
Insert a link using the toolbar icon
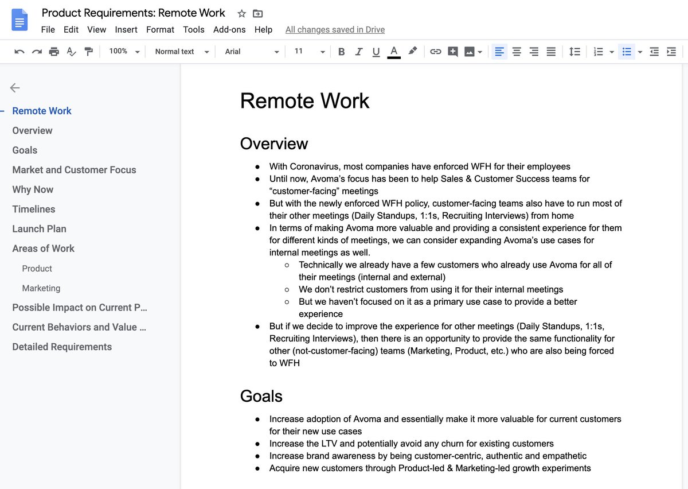(436, 51)
